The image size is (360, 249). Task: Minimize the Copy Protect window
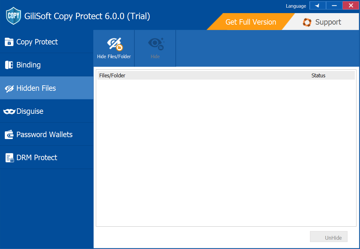(x=334, y=5)
